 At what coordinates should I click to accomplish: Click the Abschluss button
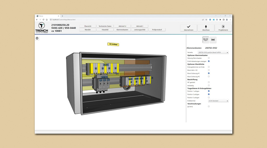[206, 28]
